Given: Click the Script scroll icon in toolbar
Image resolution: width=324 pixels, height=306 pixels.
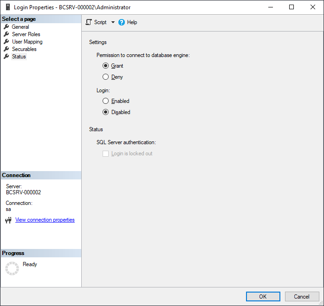Looking at the screenshot, I should [x=89, y=22].
